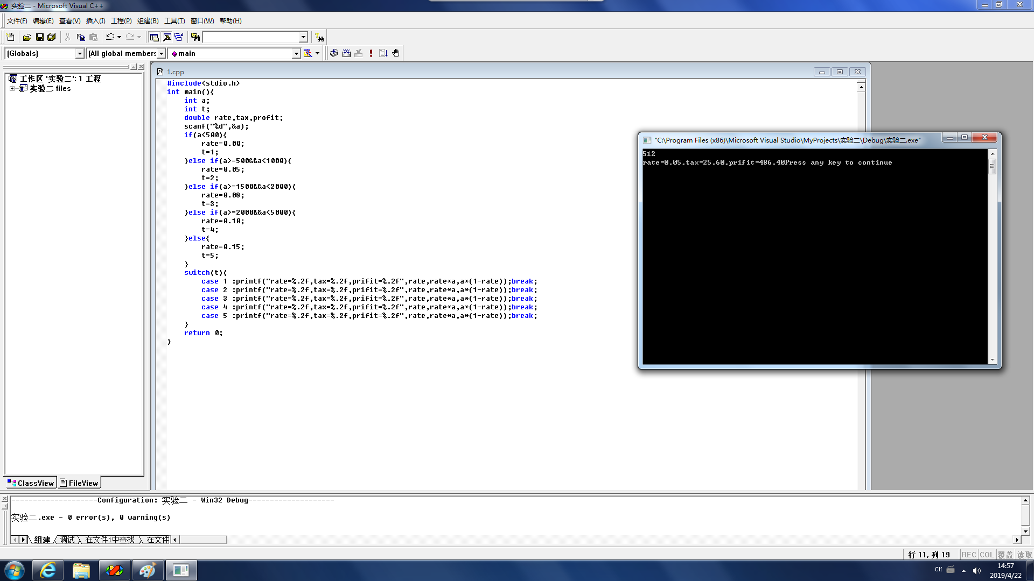Click the Execute Program red exclamation icon
The height and width of the screenshot is (581, 1034).
[371, 53]
